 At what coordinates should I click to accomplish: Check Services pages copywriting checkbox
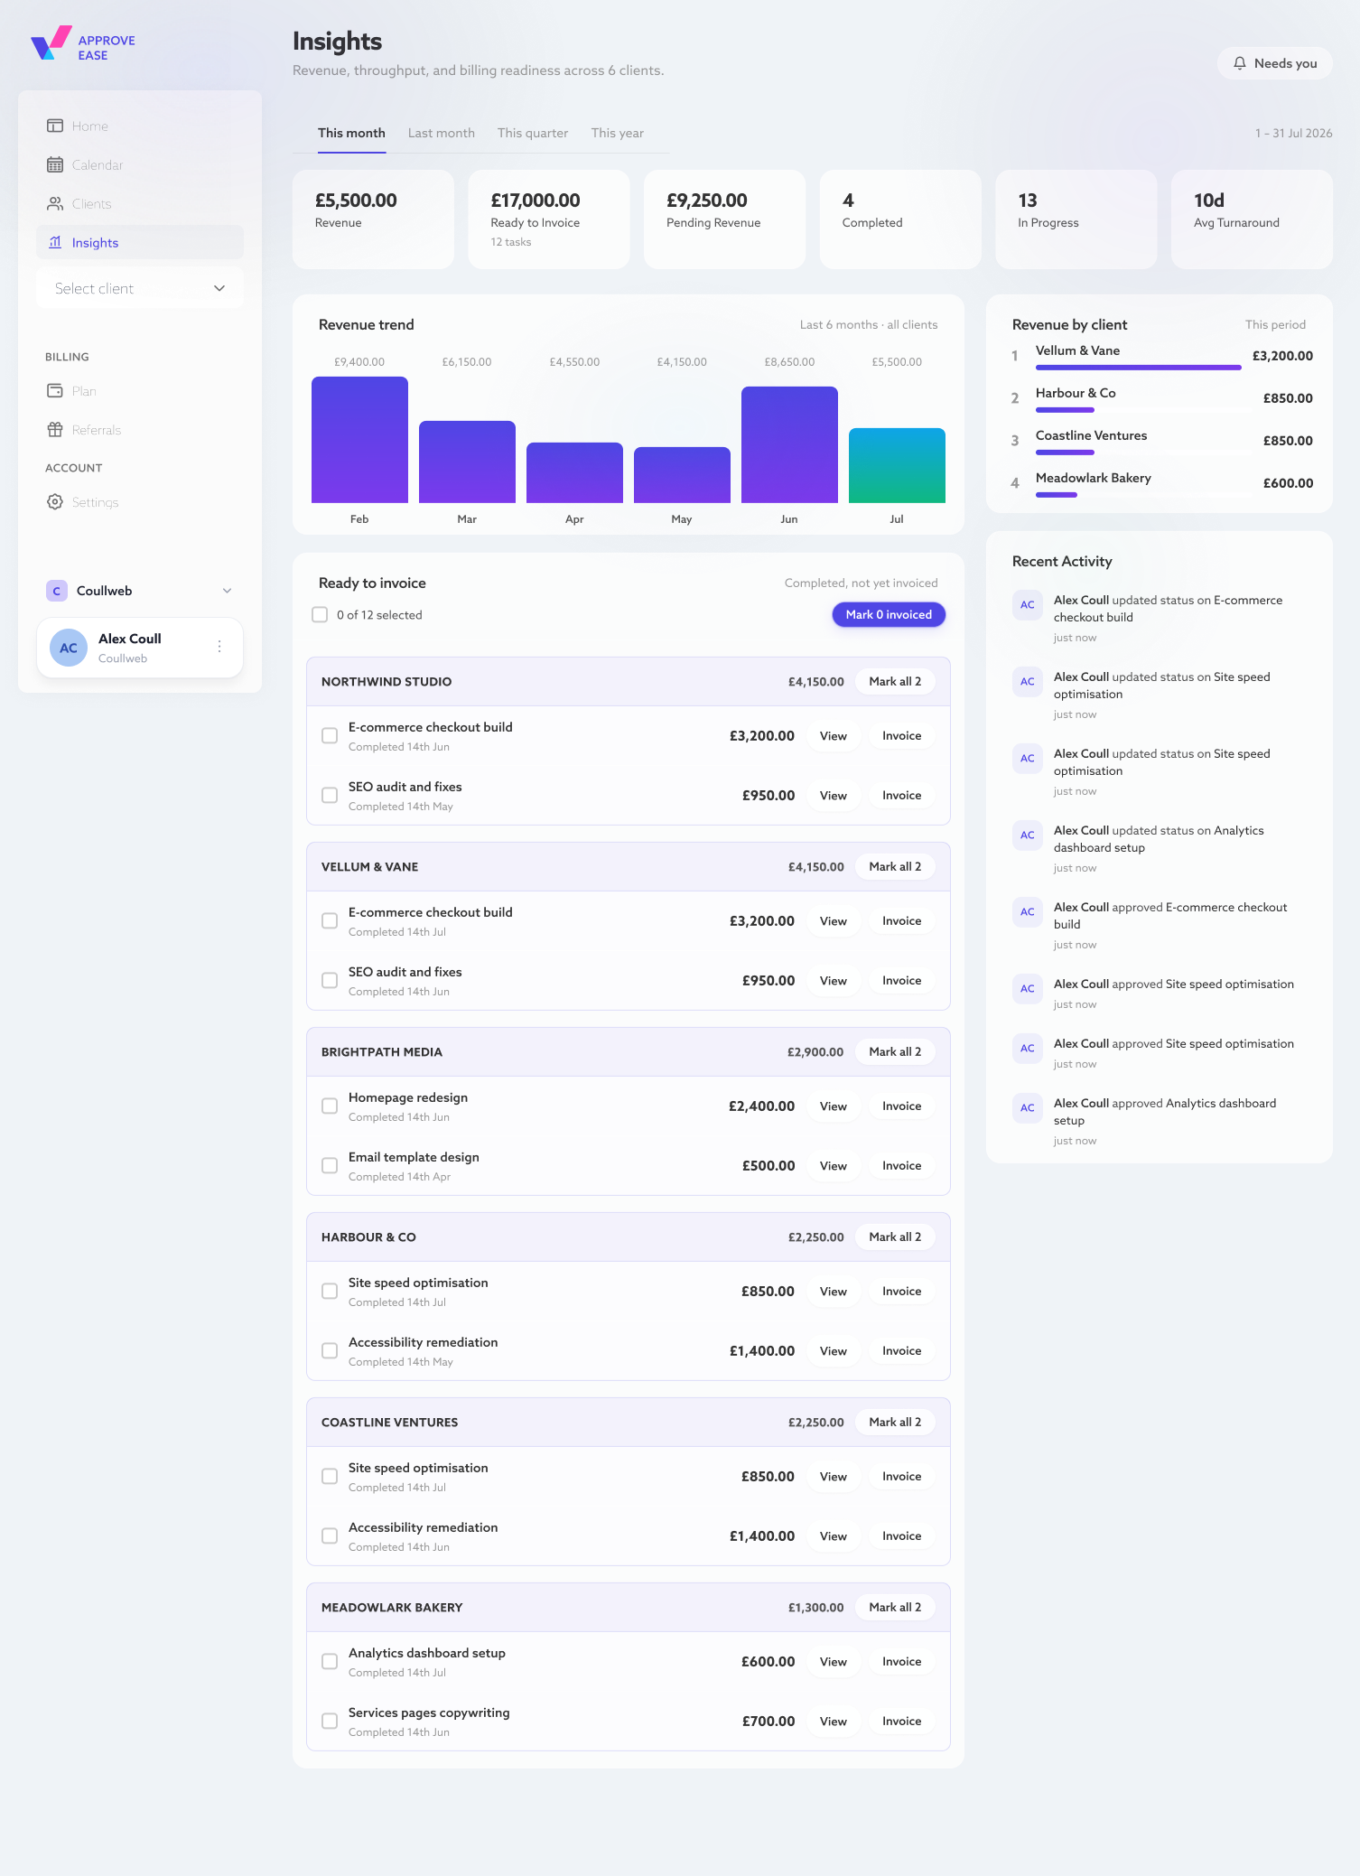(330, 1721)
